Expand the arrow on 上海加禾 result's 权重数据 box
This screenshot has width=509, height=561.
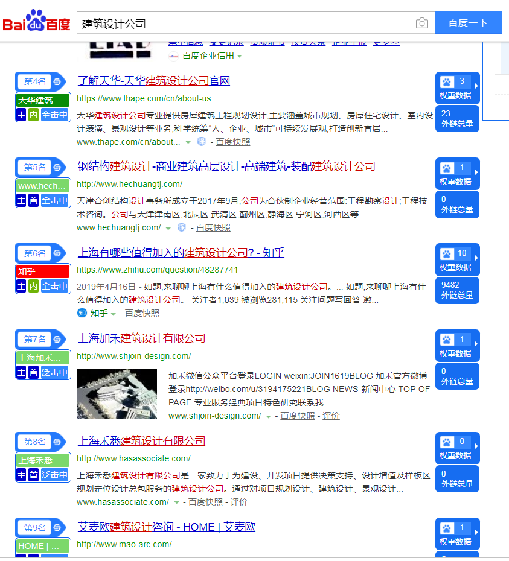(x=476, y=344)
